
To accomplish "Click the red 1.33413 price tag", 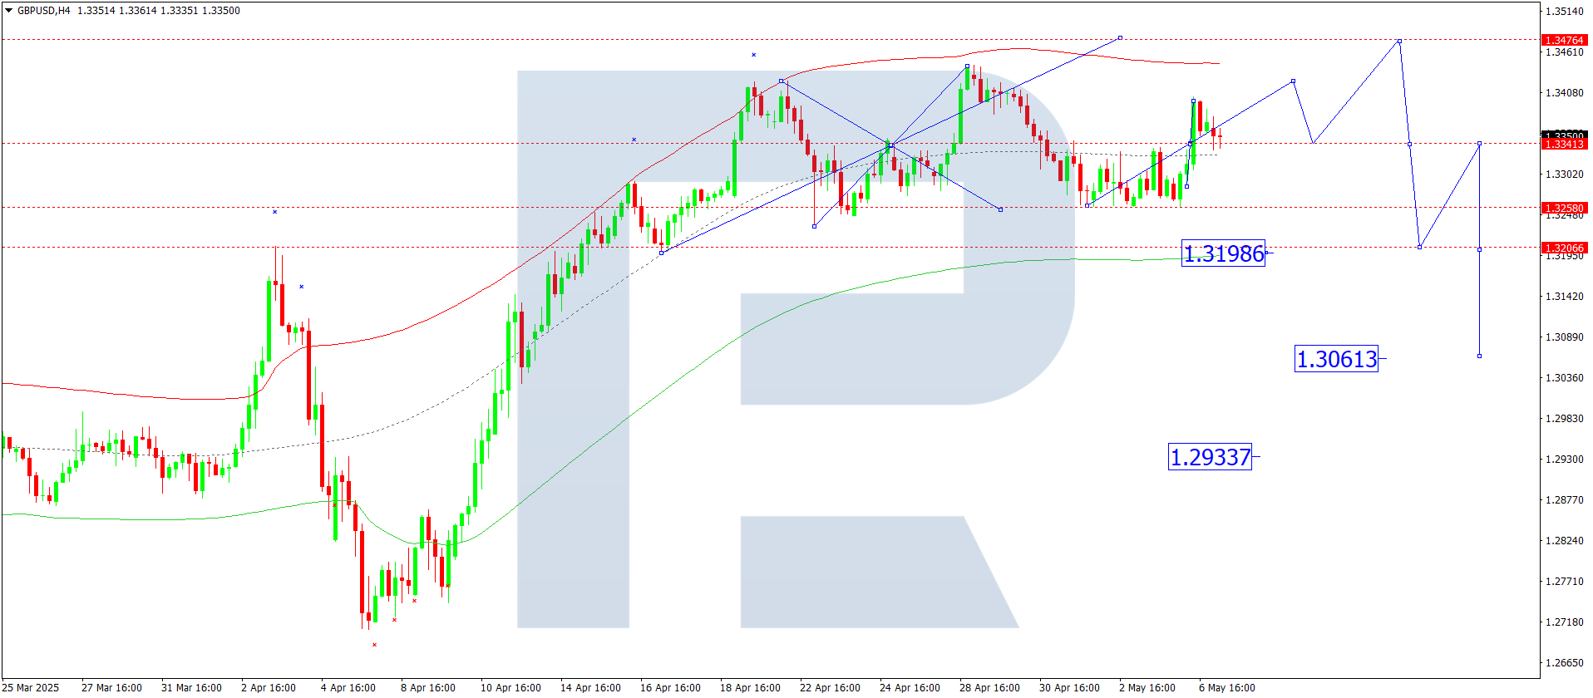I will point(1564,145).
